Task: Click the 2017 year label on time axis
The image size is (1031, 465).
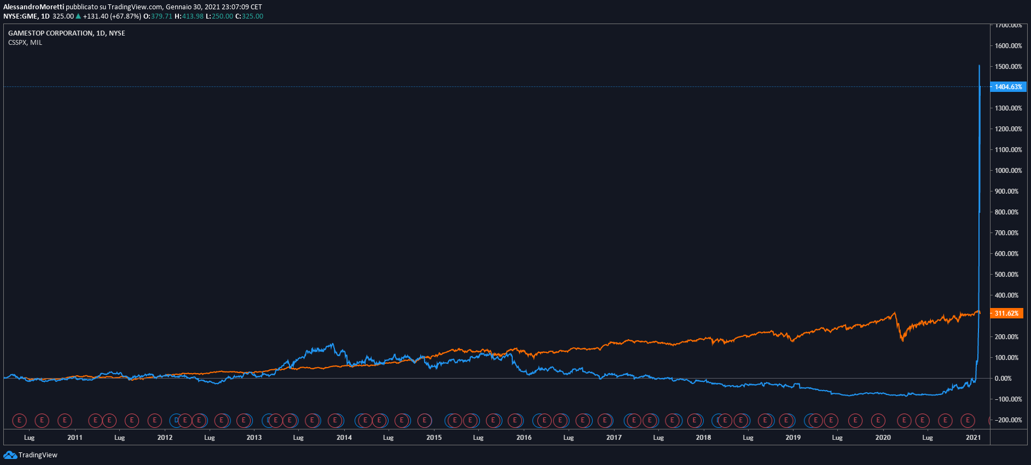Action: (614, 438)
